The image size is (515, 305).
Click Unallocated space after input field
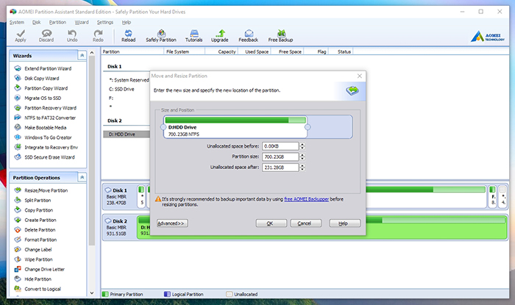(280, 168)
